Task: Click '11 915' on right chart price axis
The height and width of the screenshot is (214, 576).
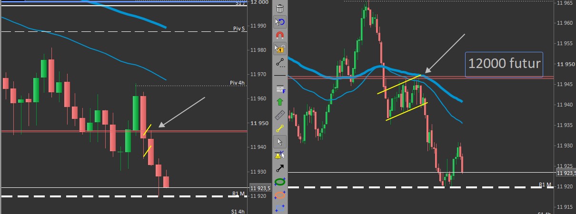Action: tap(566, 207)
